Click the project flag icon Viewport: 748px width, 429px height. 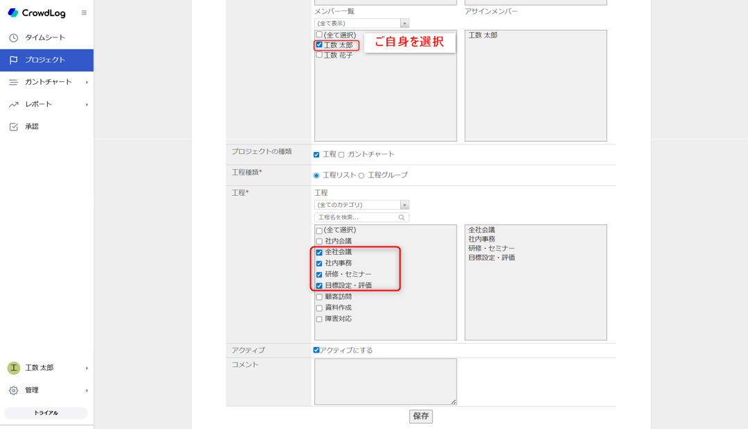(13, 60)
